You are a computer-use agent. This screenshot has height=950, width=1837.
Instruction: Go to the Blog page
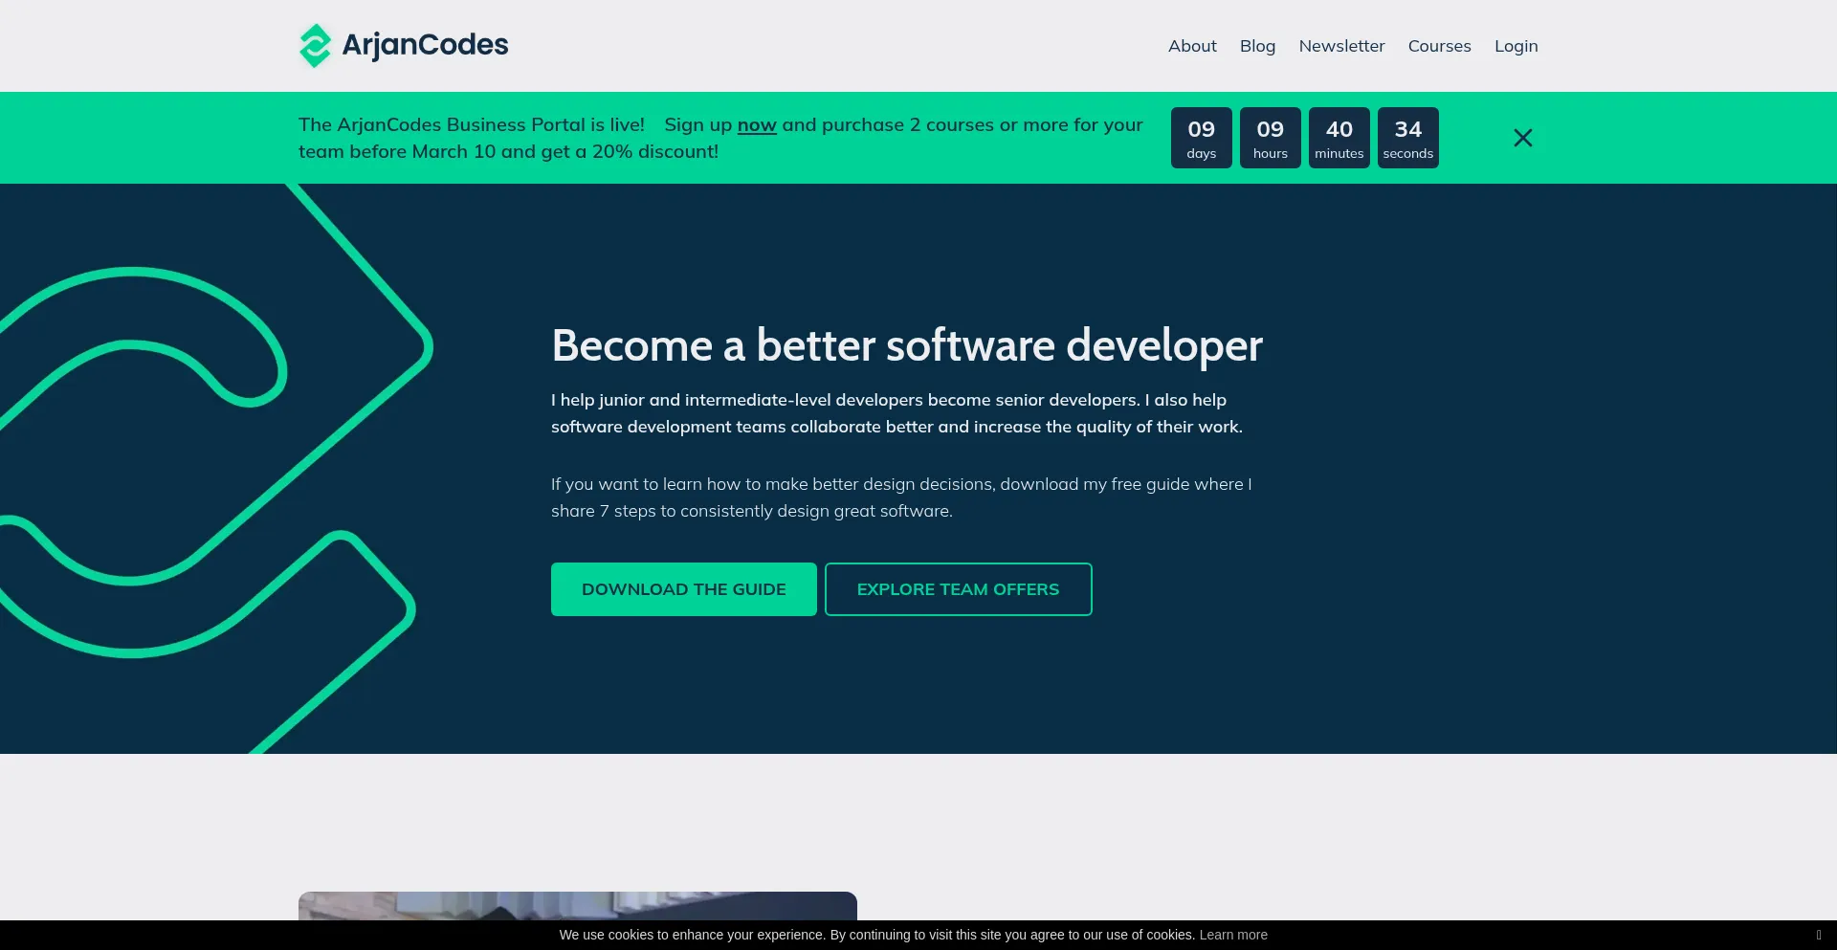coord(1257,46)
